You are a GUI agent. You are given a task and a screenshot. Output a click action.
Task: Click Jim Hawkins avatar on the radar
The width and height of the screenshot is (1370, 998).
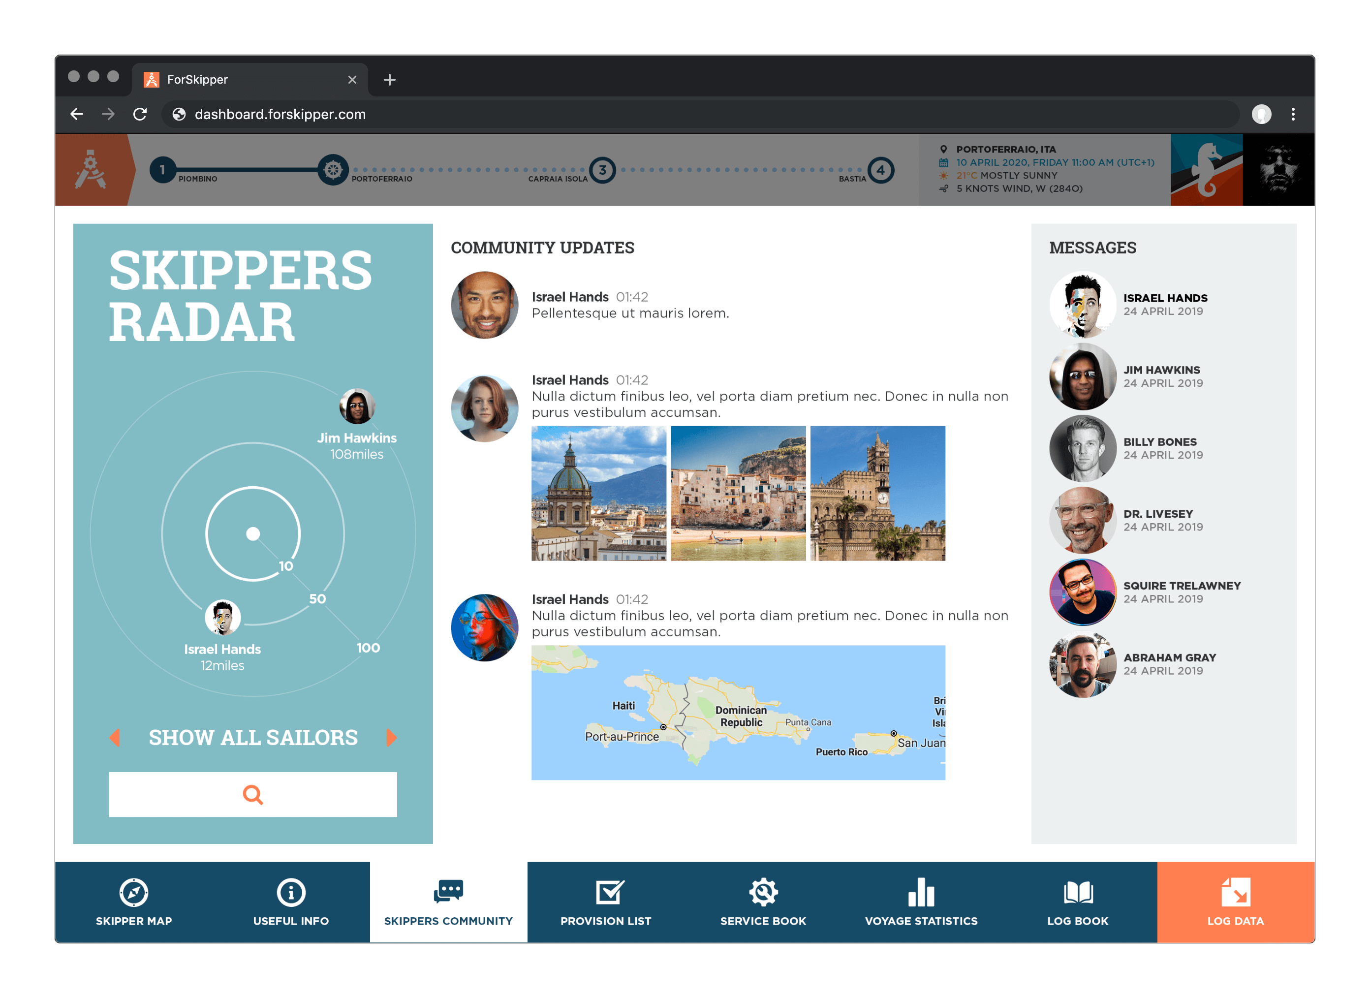tap(357, 406)
